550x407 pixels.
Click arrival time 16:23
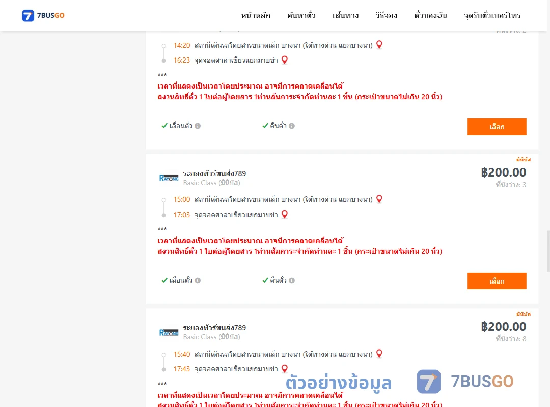(182, 60)
